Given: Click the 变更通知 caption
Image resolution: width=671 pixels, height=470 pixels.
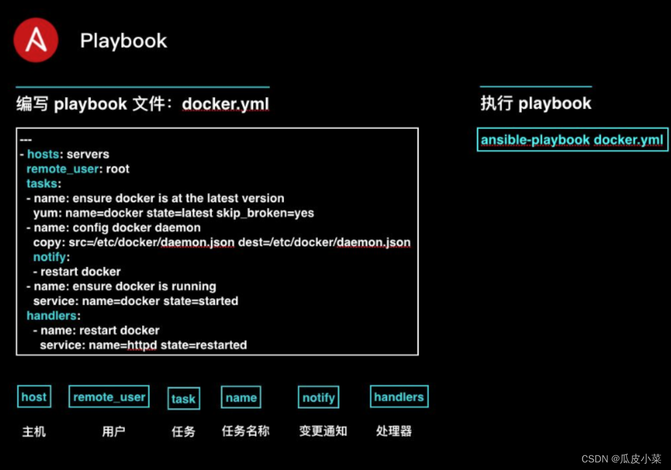Looking at the screenshot, I should pos(323,431).
